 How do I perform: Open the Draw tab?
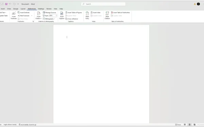pos(9,9)
